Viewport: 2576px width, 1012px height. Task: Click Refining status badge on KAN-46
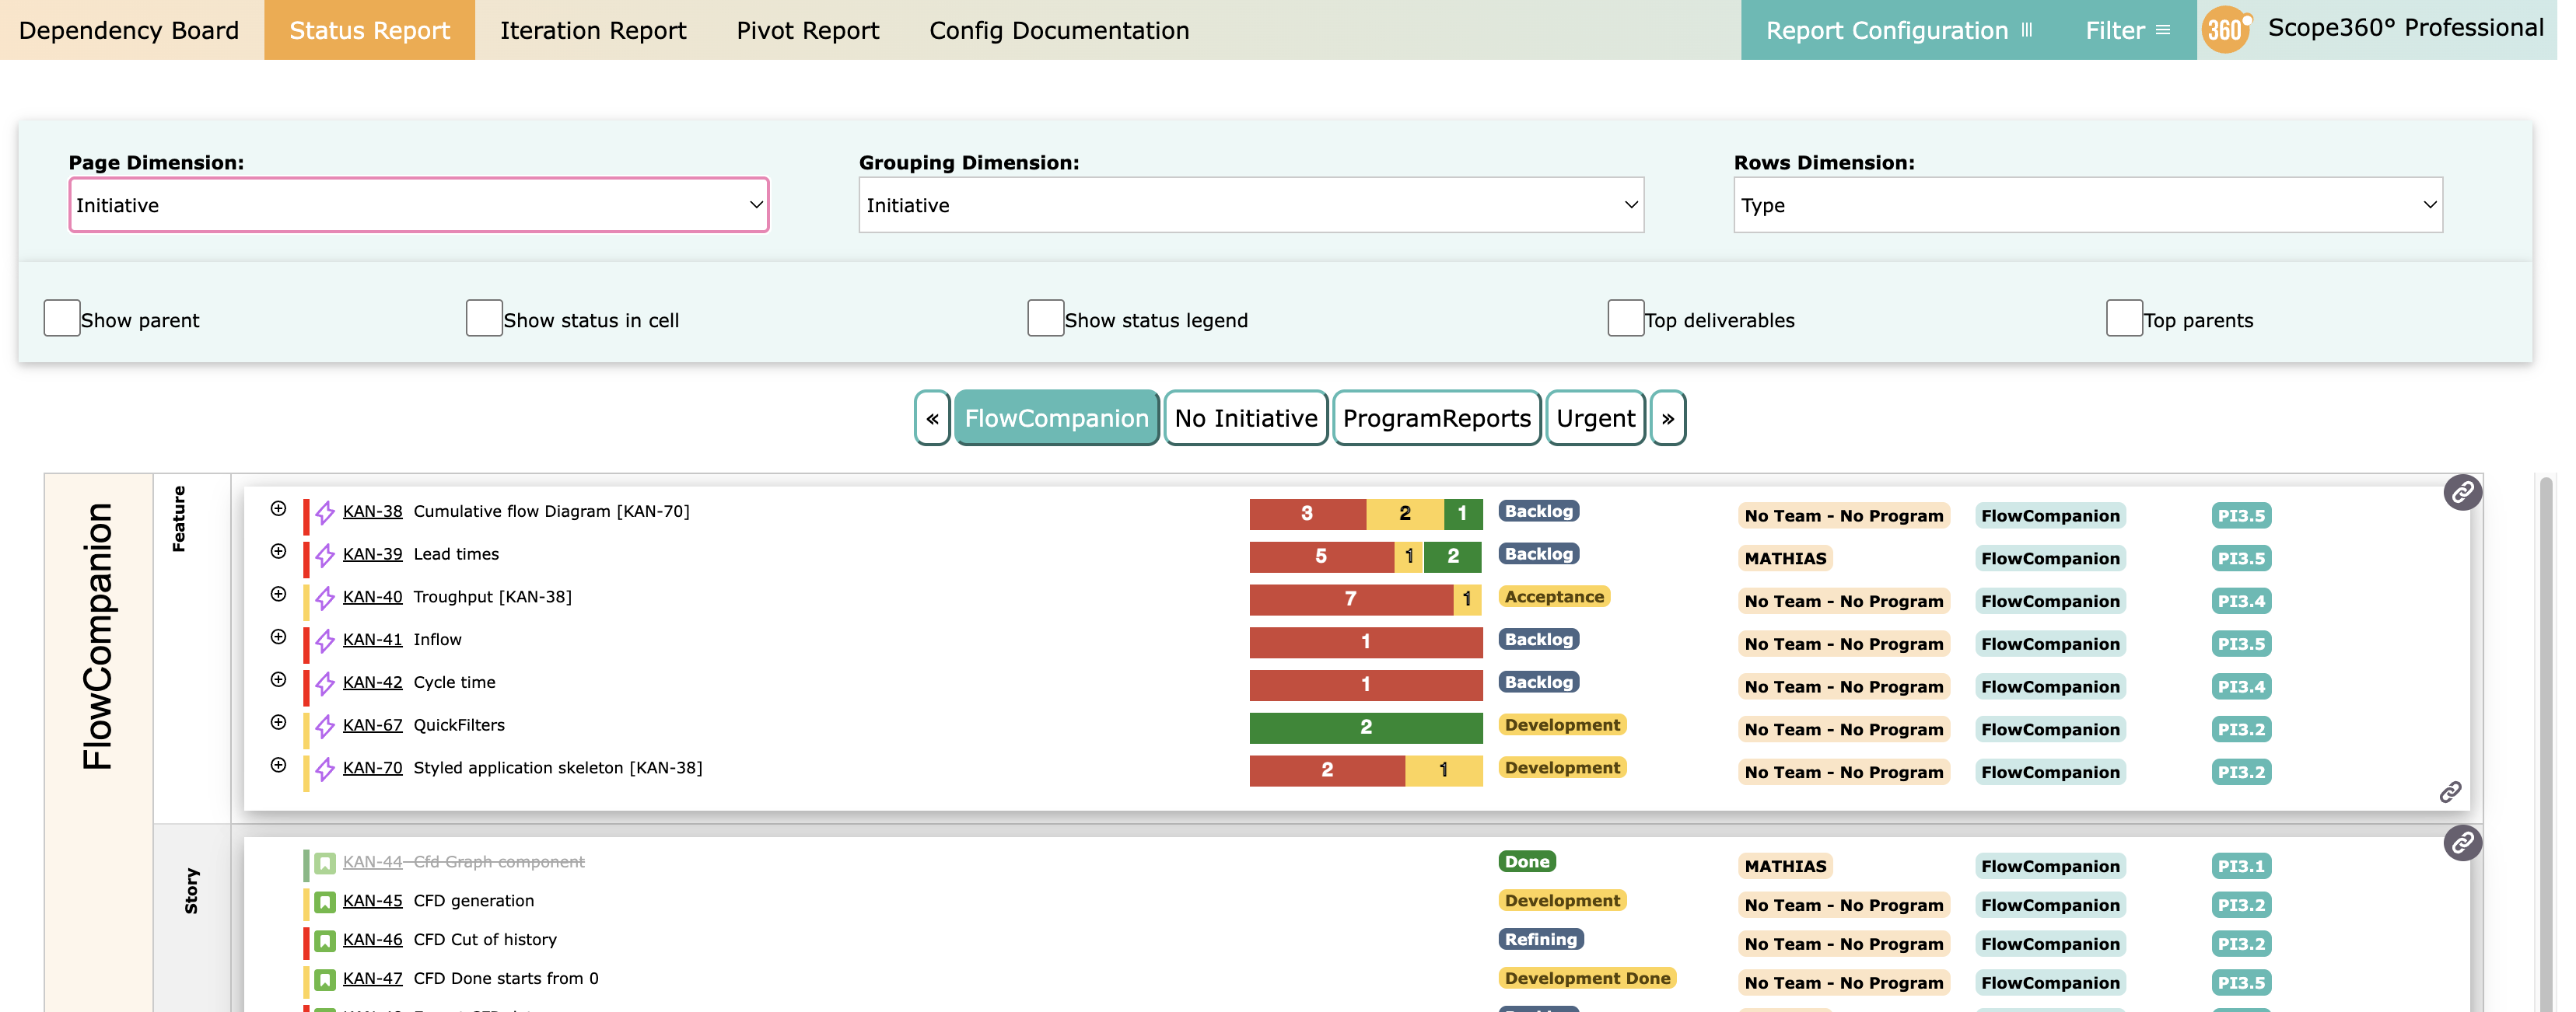(x=1541, y=940)
